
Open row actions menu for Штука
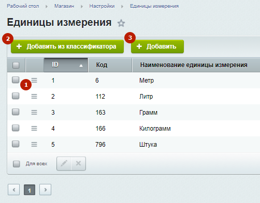click(x=34, y=144)
